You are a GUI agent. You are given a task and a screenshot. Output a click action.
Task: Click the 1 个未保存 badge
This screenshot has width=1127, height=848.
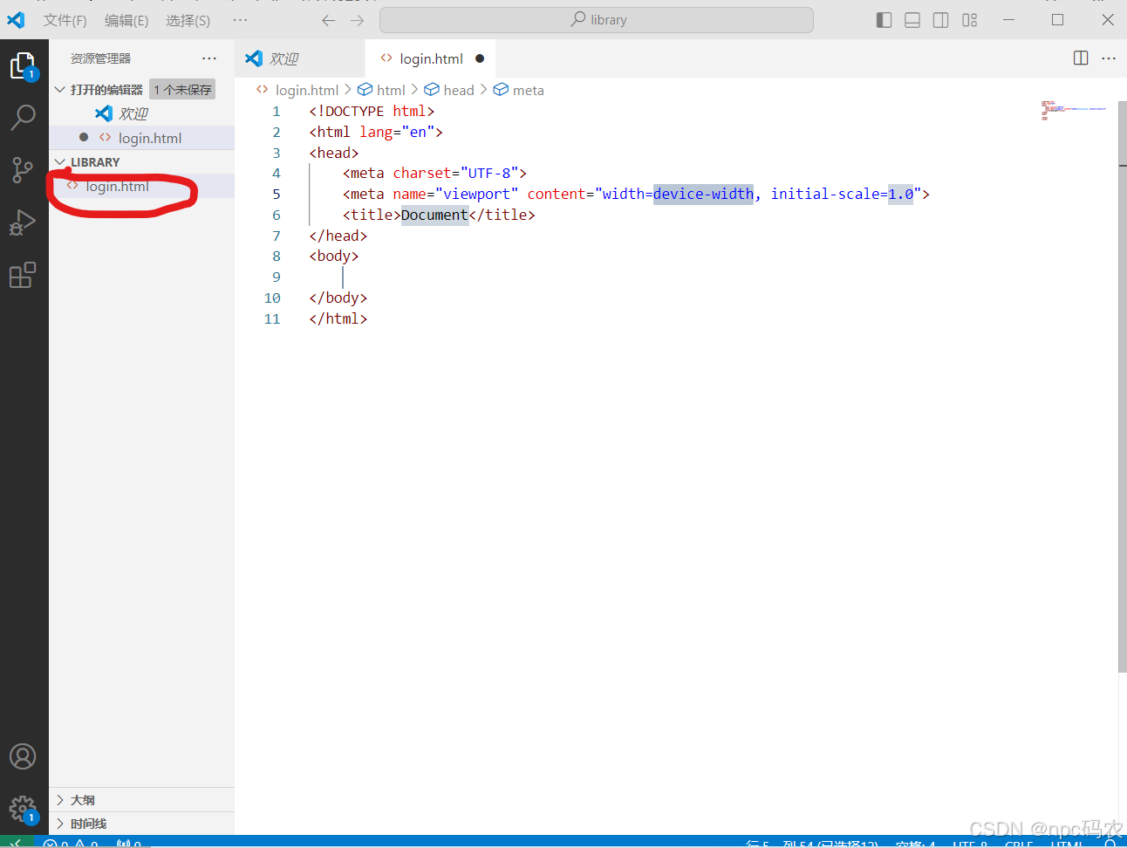click(x=182, y=90)
